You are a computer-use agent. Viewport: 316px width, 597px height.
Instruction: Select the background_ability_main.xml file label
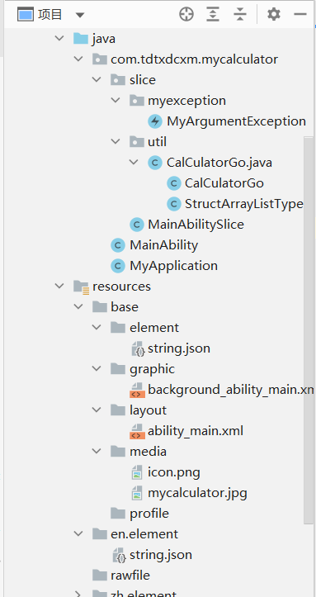pos(231,390)
